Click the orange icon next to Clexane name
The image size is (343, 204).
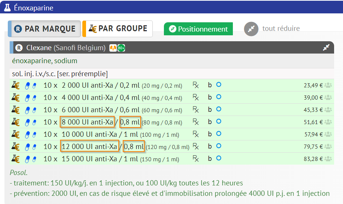113,48
